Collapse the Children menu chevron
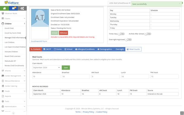This screenshot has width=184, height=115. (24, 24)
